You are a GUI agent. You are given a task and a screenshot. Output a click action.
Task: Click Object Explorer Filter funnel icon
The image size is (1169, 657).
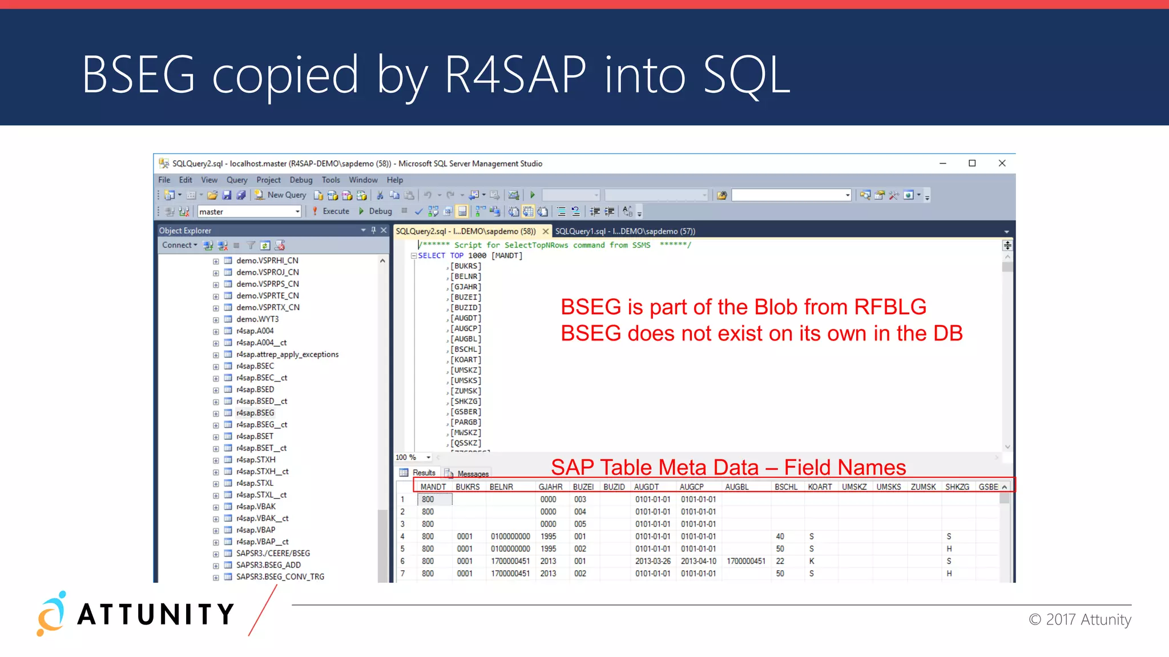[x=251, y=245]
